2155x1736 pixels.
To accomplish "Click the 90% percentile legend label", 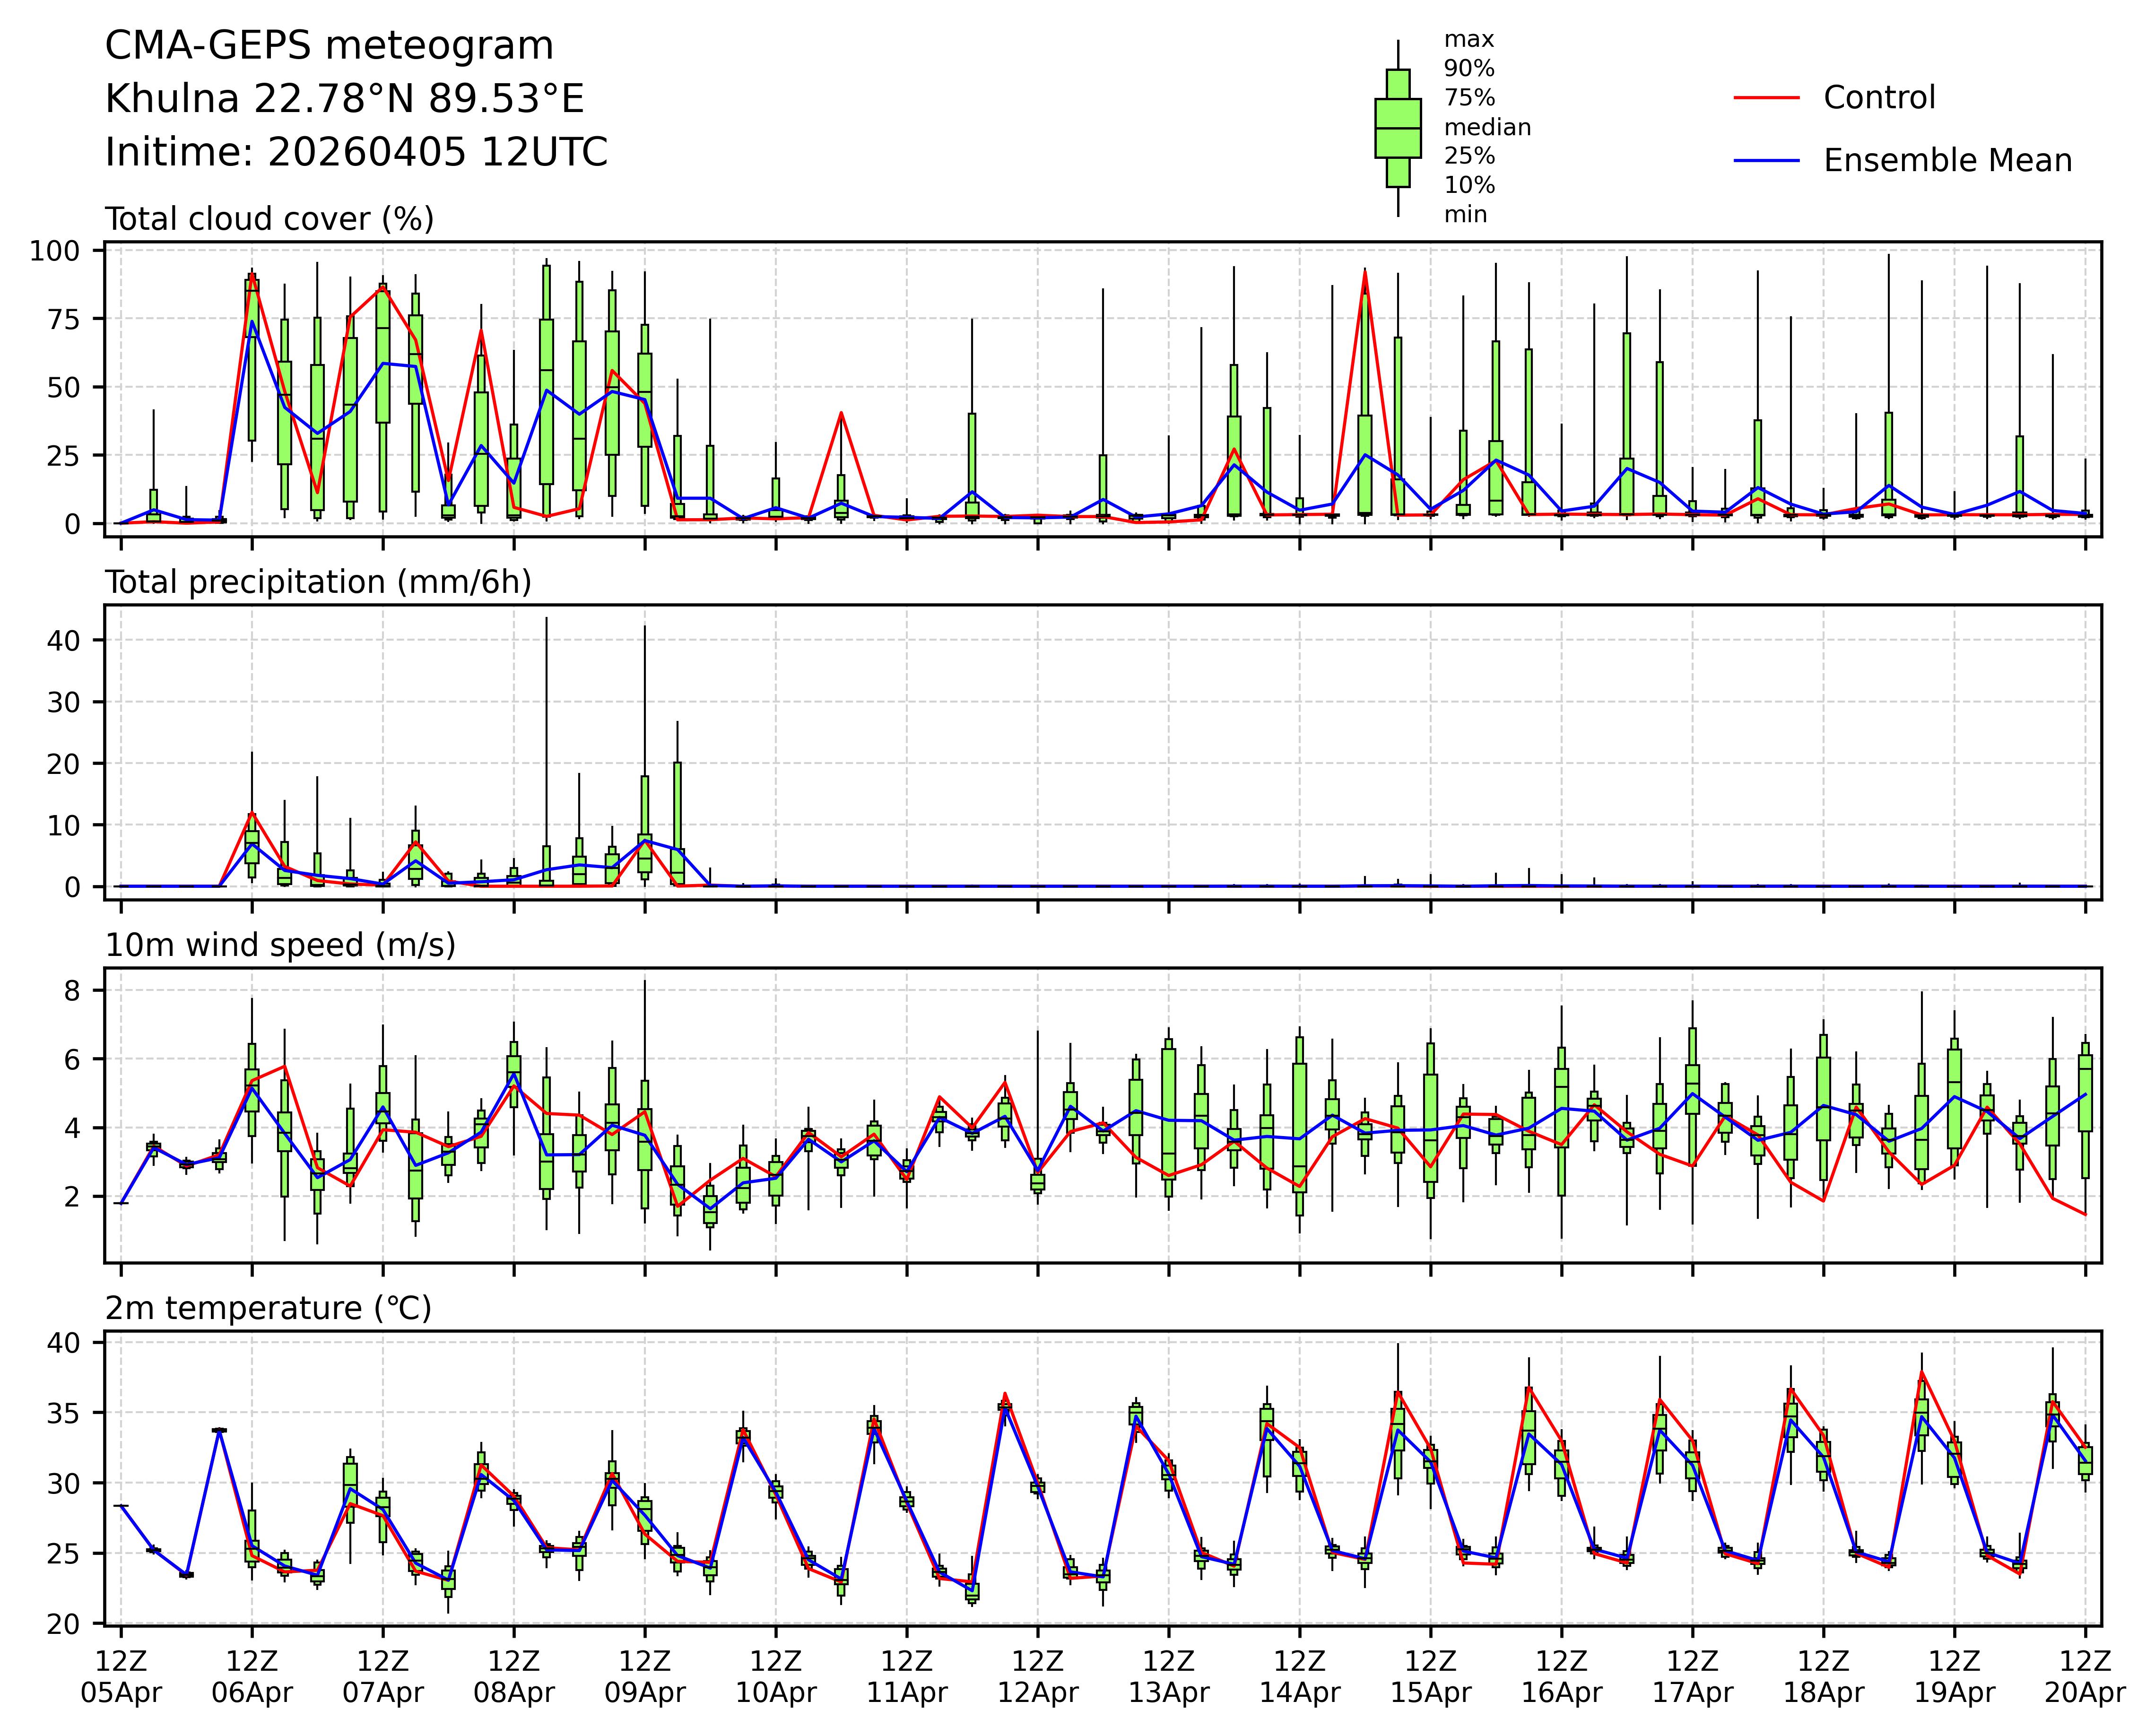I will tap(1469, 69).
